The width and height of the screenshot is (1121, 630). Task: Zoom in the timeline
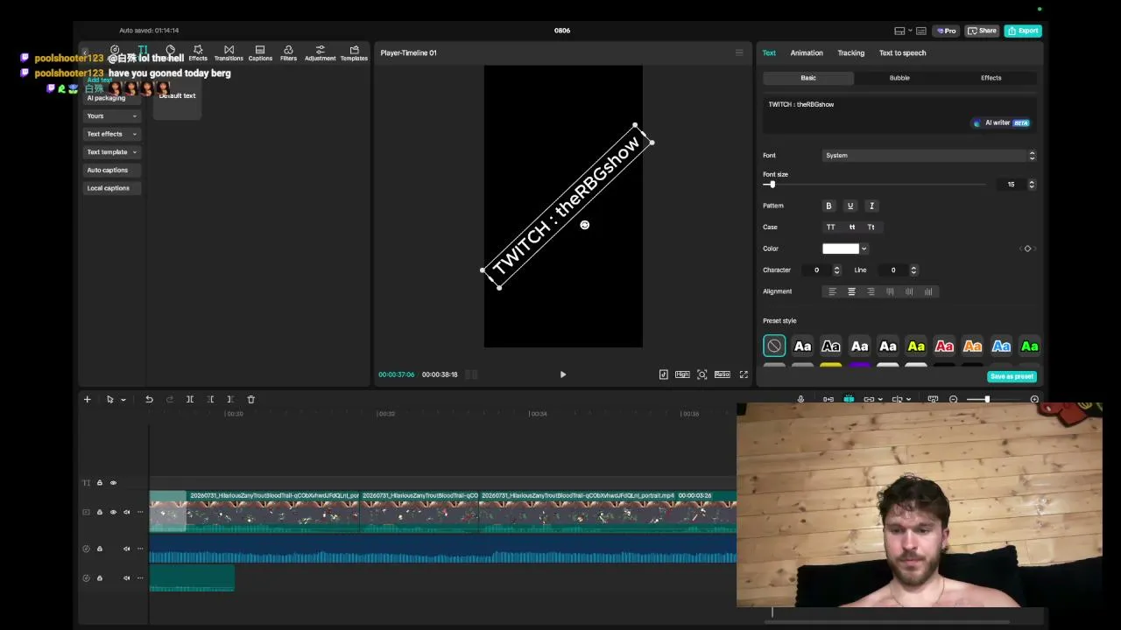pyautogui.click(x=1034, y=399)
